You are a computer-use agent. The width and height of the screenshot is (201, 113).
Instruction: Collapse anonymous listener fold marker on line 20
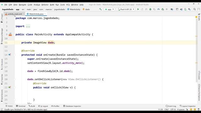[x=14, y=79]
